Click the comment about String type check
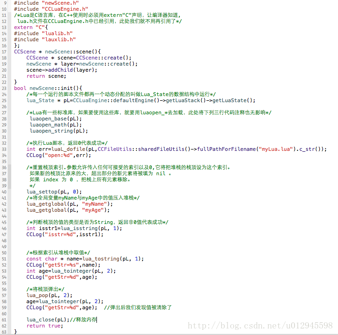338x335 pixels. tap(97, 223)
